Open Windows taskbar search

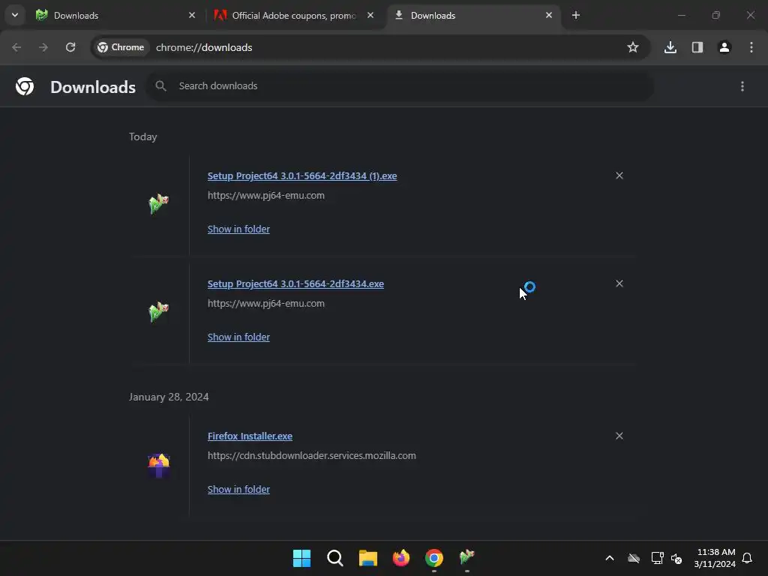pyautogui.click(x=335, y=558)
